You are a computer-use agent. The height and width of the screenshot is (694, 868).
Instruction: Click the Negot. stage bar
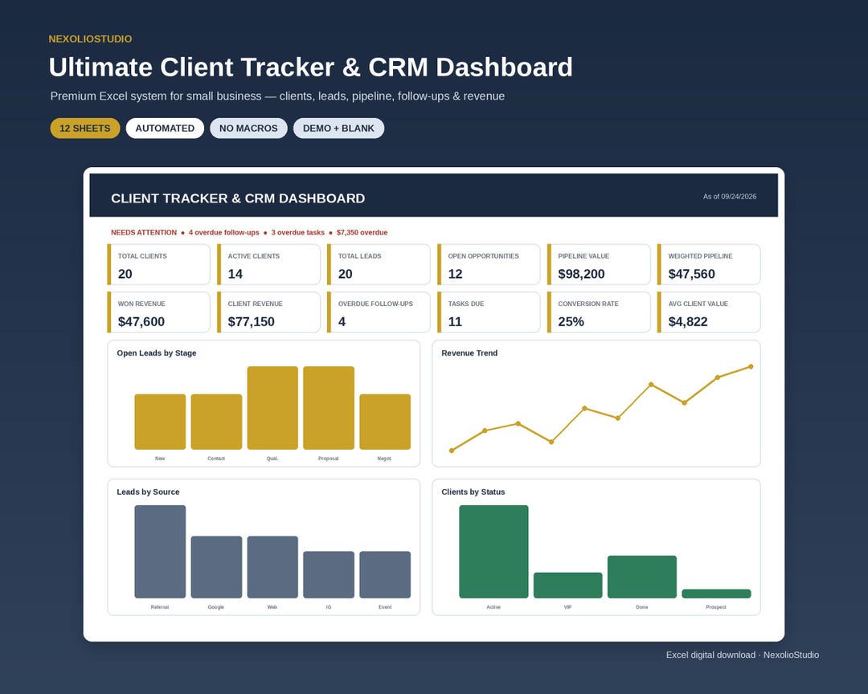385,422
